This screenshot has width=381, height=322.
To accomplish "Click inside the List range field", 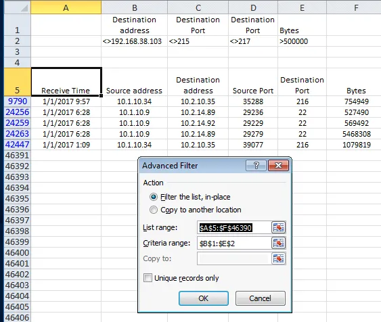I will click(234, 227).
